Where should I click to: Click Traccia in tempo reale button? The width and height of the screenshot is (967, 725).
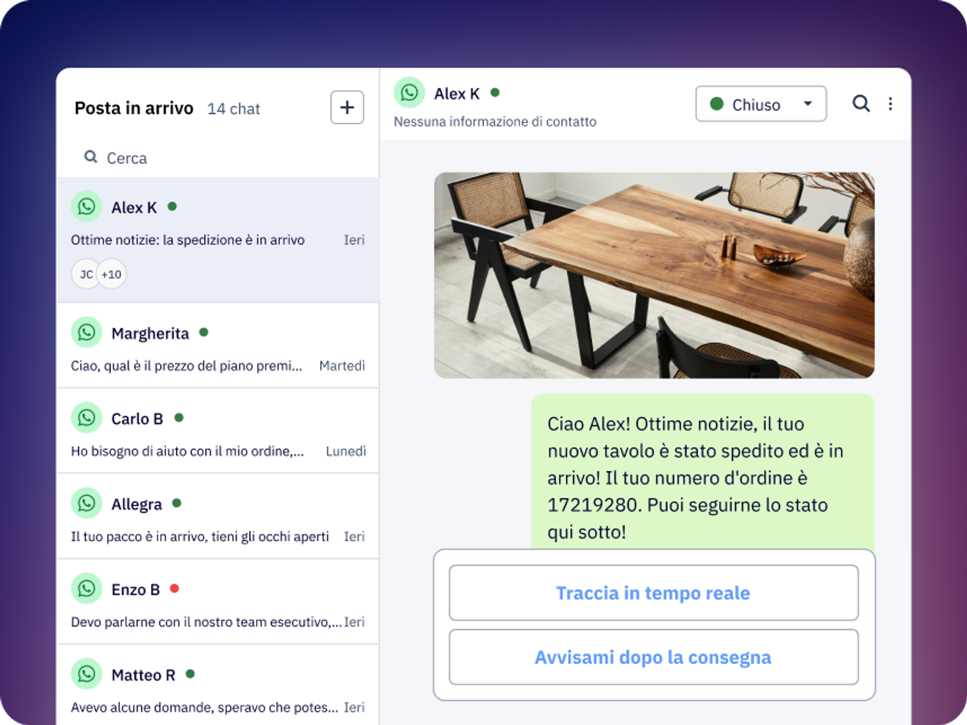click(x=654, y=593)
